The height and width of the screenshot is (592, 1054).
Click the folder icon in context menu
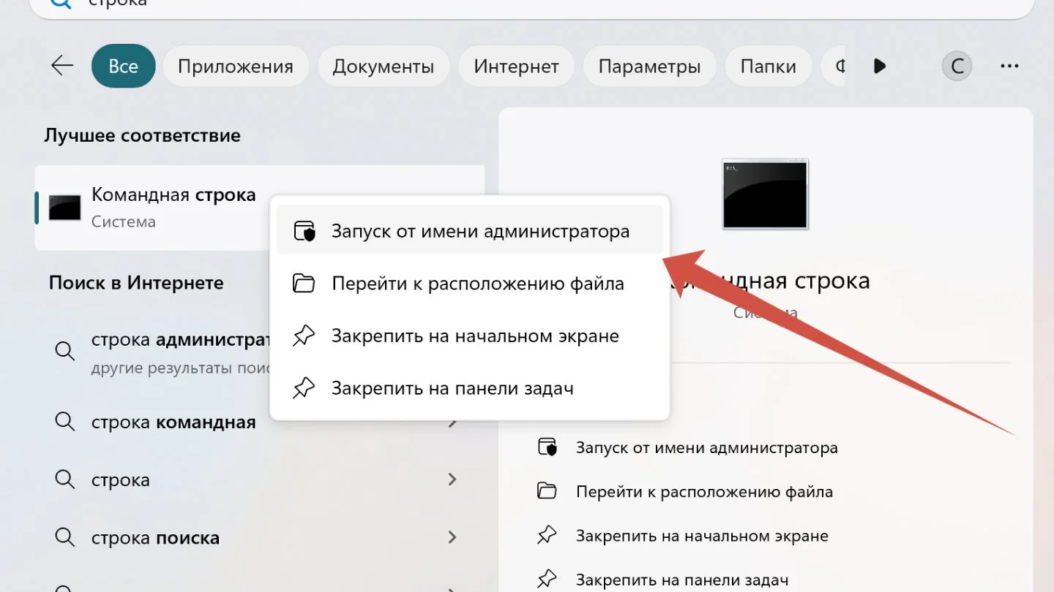tap(304, 284)
